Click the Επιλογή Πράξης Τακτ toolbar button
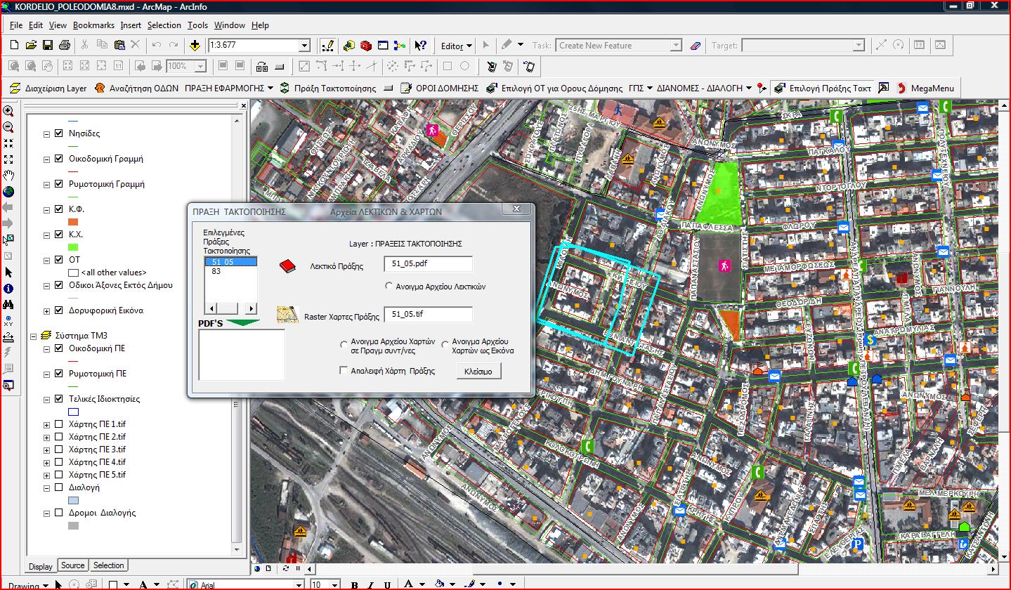The height and width of the screenshot is (590, 1011). pyautogui.click(x=822, y=88)
